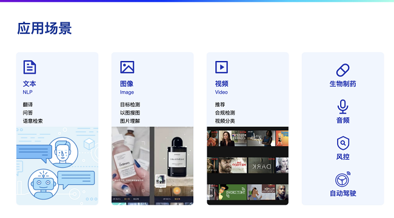Click the 目标检测 text
Screen dimensions: 394x218
point(130,104)
